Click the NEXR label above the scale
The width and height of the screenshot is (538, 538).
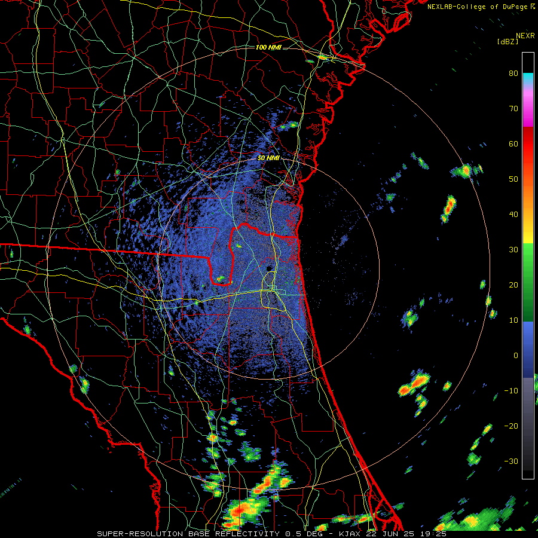pos(525,36)
